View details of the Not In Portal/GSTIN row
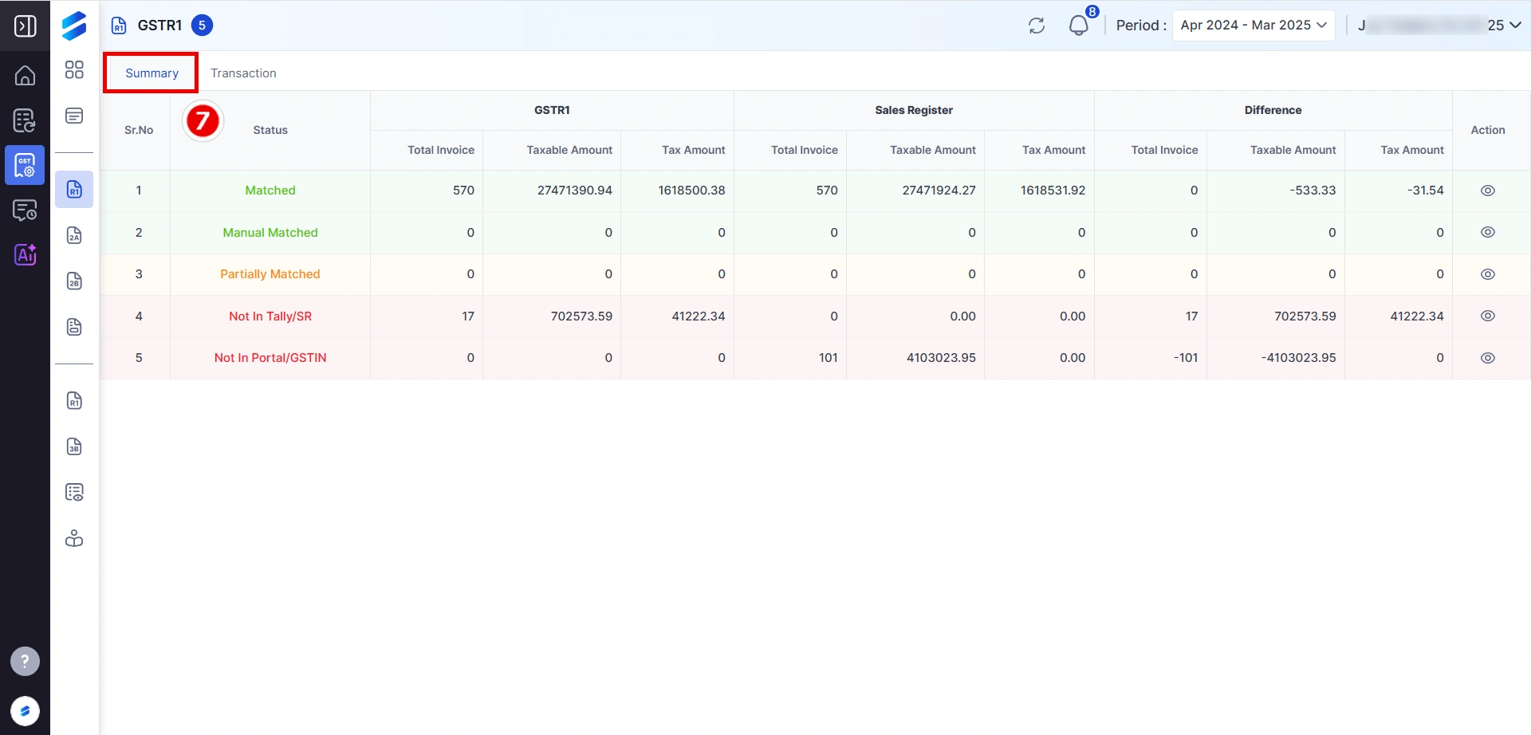The height and width of the screenshot is (735, 1531). (1488, 358)
